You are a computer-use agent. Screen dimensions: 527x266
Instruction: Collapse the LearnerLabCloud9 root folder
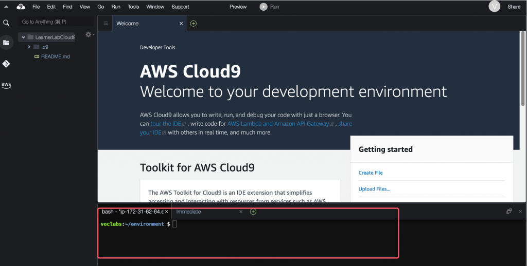tap(23, 37)
